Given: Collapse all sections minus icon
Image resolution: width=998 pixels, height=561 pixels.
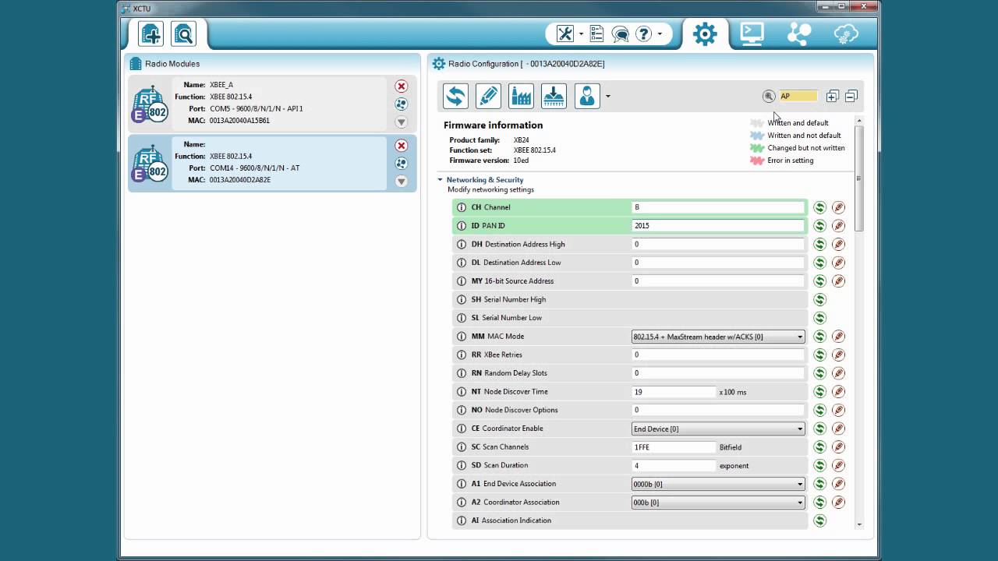Looking at the screenshot, I should 851,96.
